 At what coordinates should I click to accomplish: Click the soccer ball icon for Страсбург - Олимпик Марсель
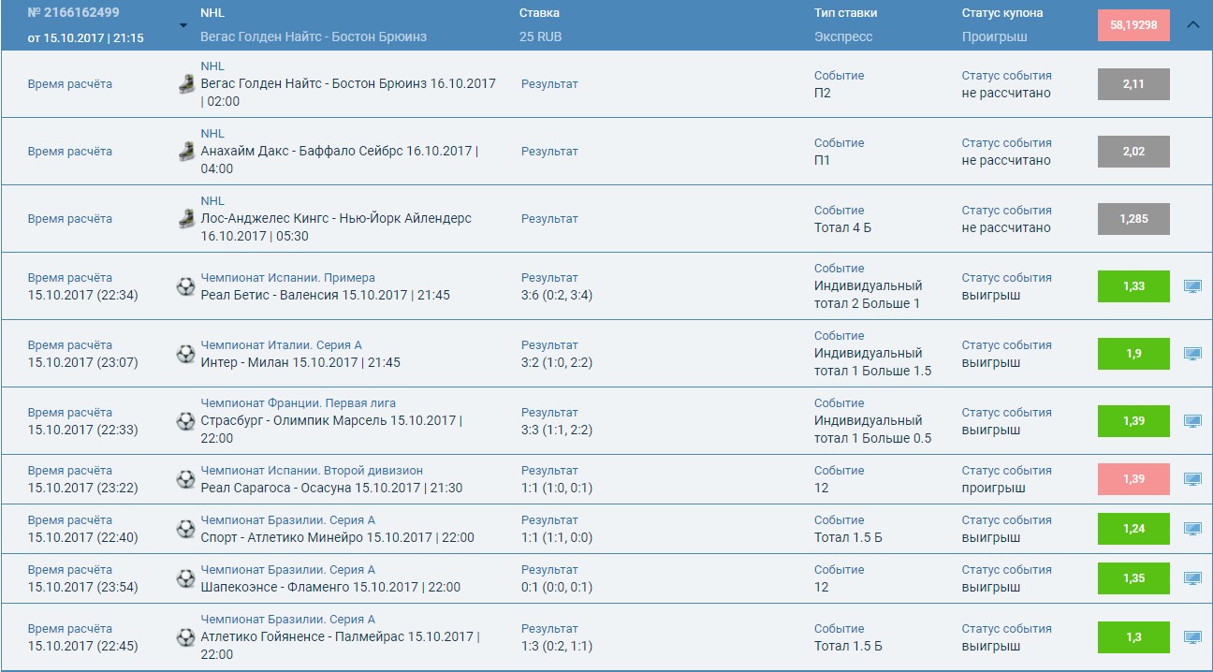pyautogui.click(x=187, y=420)
